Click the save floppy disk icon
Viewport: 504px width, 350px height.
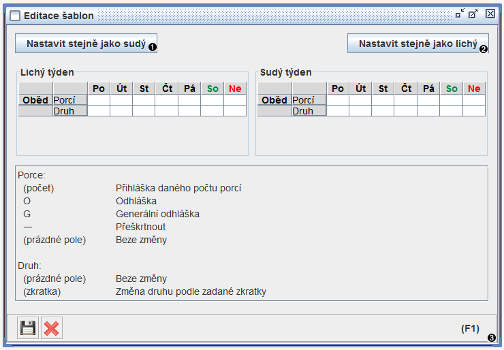click(28, 328)
